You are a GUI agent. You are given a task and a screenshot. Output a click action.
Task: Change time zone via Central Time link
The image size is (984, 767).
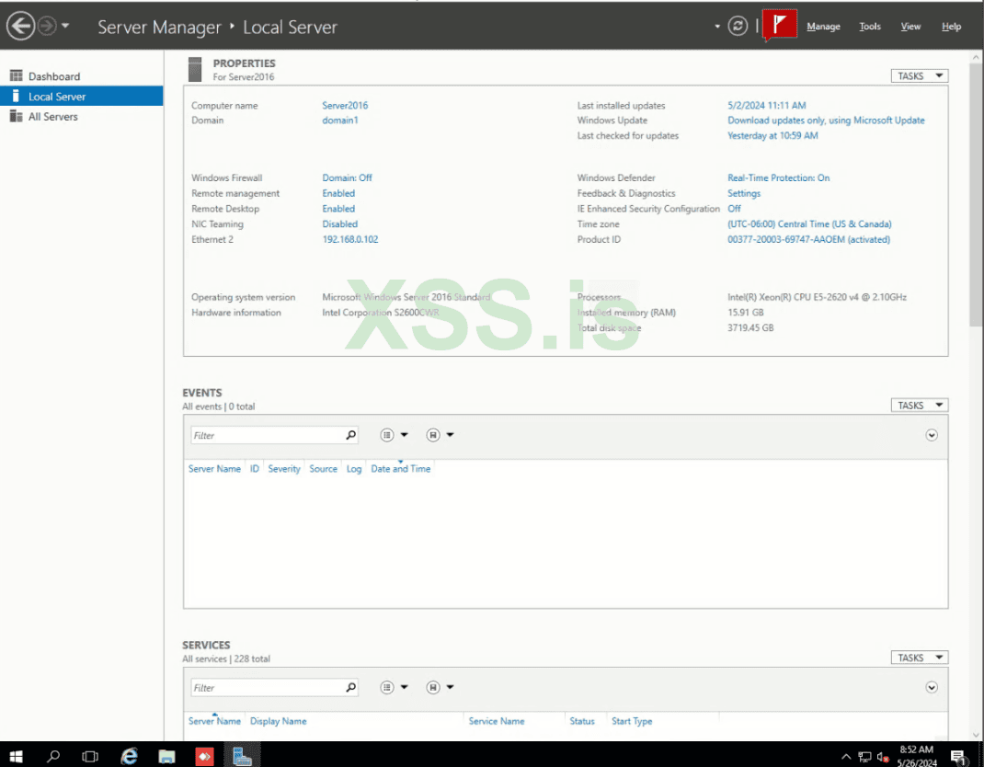(x=809, y=223)
